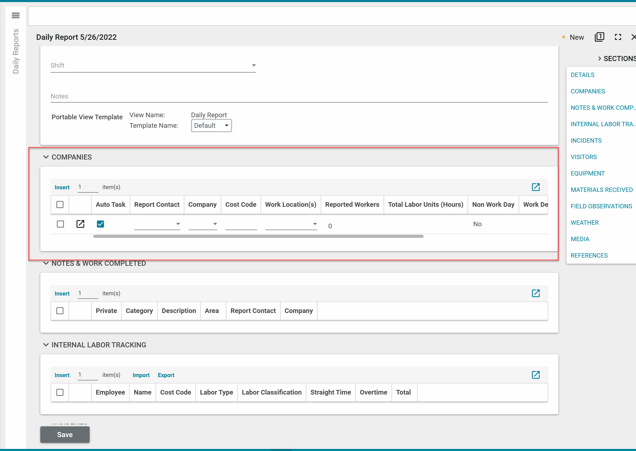Open the Shift dropdown
Viewport: 636px width, 451px height.
(253, 65)
